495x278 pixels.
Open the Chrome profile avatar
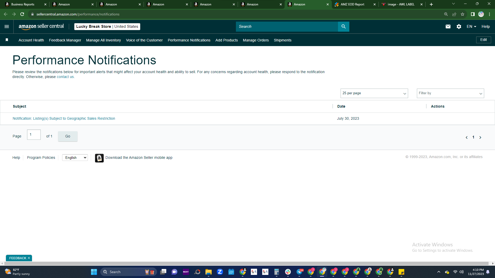coord(481,14)
